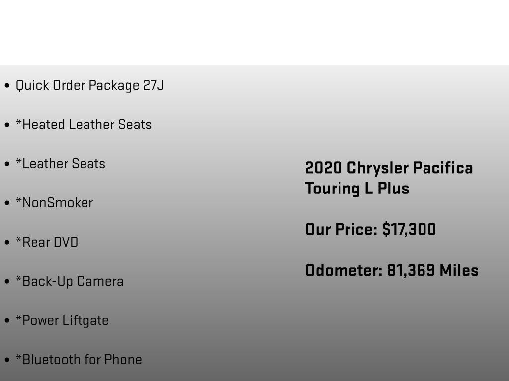Select the NonSmoker feature line

(54, 203)
